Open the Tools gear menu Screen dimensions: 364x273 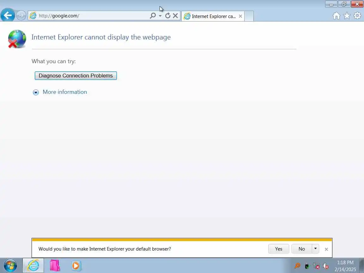tap(357, 15)
